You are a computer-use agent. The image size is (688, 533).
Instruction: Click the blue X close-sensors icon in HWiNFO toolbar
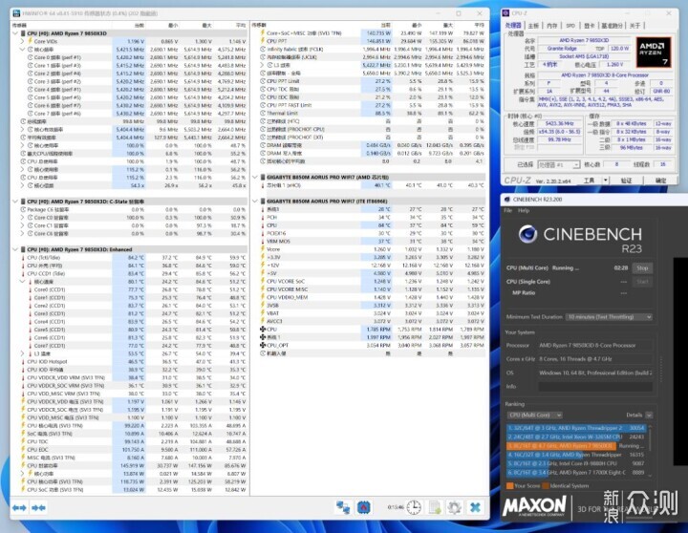point(475,507)
